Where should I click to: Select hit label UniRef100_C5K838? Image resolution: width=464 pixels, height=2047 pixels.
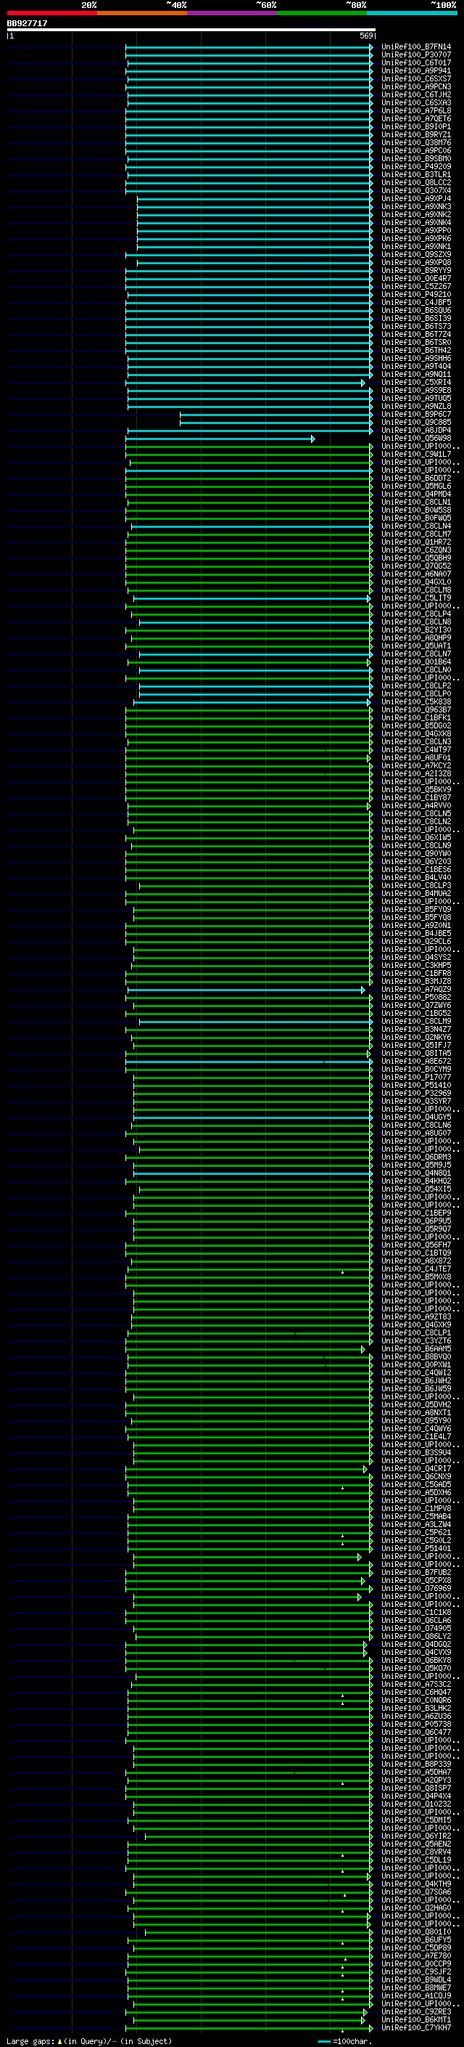[x=415, y=701]
